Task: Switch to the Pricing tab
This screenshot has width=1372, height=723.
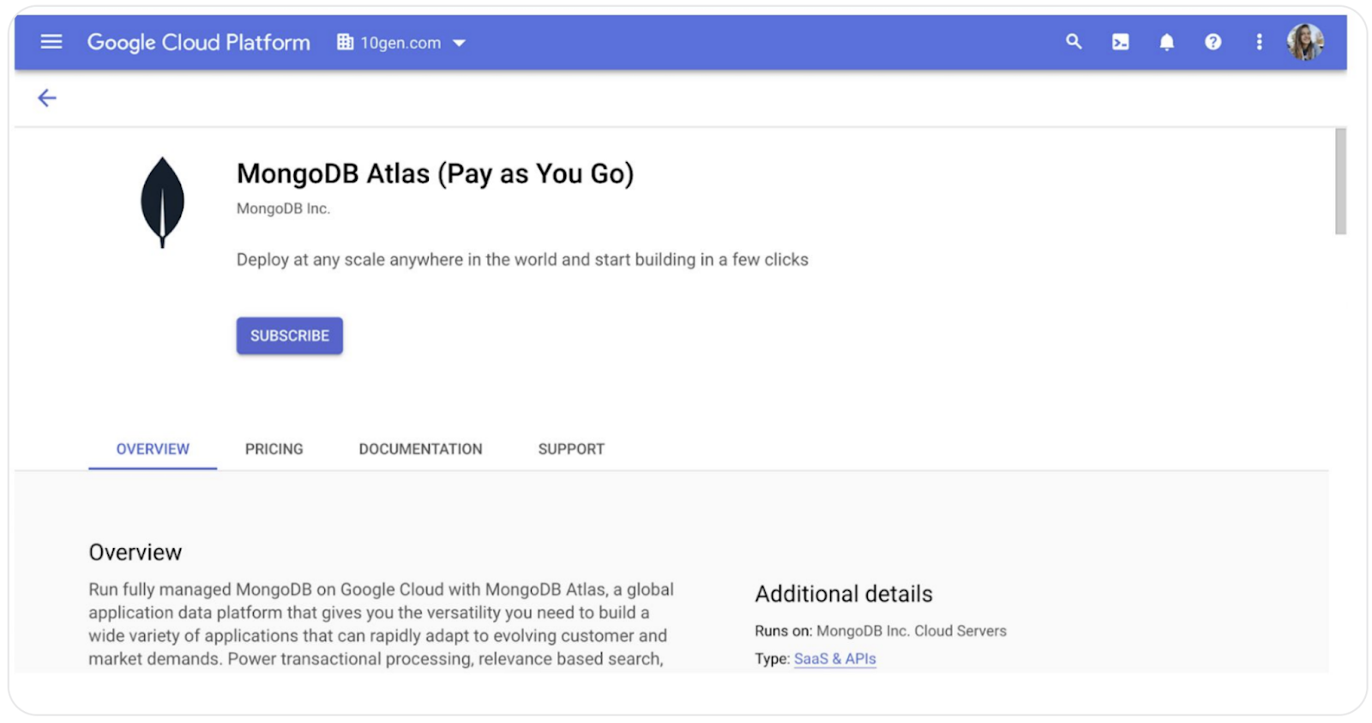Action: tap(274, 449)
